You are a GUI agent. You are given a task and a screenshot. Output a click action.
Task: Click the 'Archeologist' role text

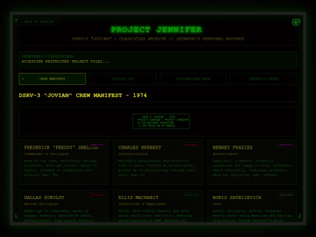coord(225,154)
